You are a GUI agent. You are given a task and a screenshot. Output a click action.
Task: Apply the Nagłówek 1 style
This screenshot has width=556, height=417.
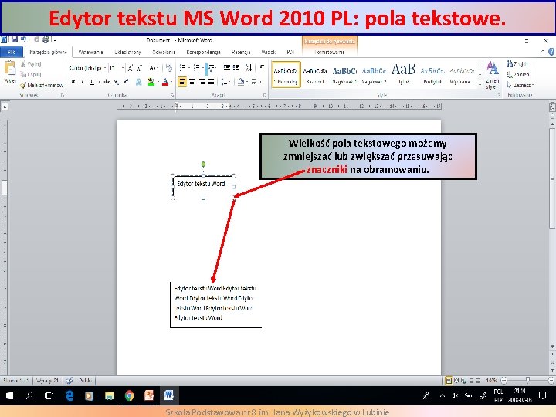click(x=344, y=74)
